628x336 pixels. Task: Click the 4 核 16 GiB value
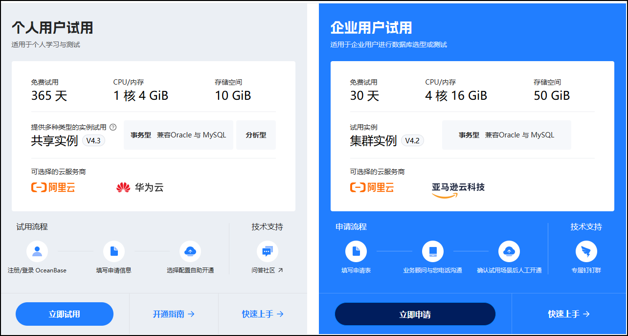pos(456,96)
